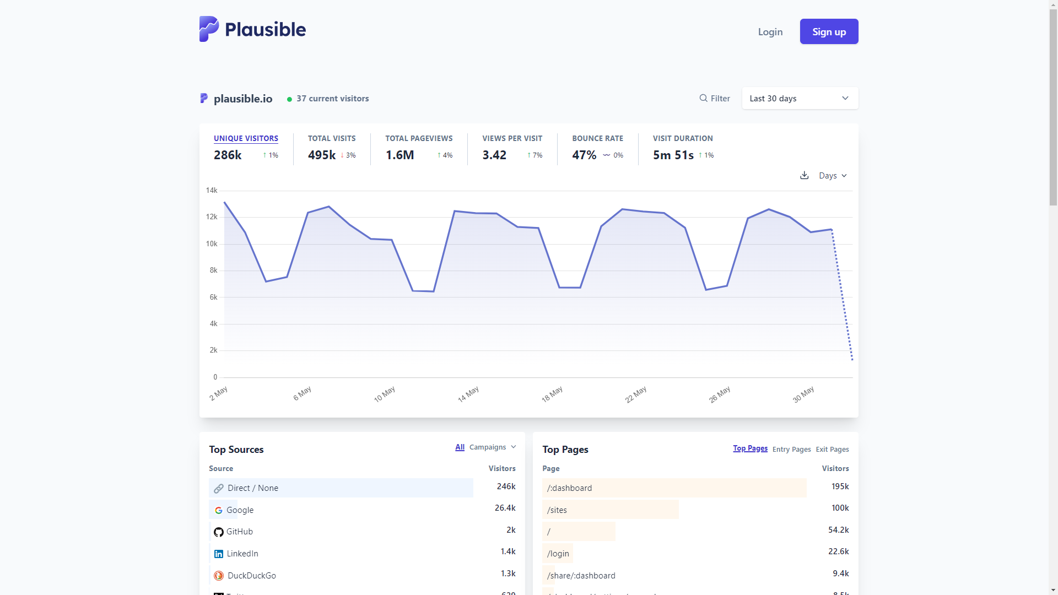Open the Last 30 days period dropdown
Viewport: 1058px width, 595px height.
click(x=800, y=98)
